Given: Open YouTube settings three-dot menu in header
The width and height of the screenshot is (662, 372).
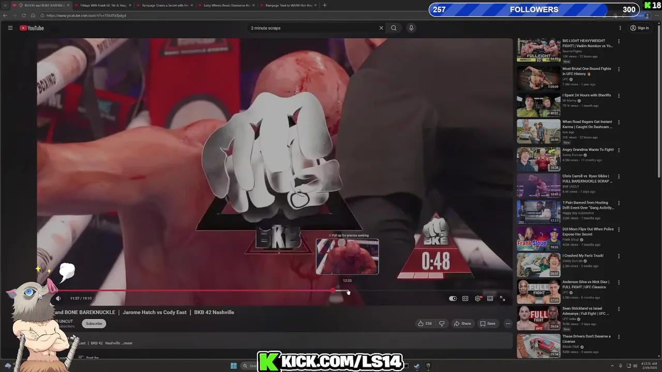Looking at the screenshot, I should point(620,28).
